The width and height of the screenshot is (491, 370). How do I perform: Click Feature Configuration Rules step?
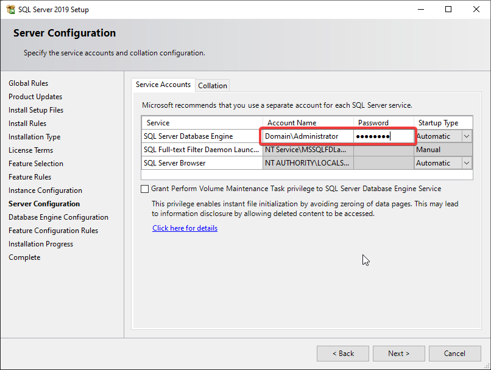(53, 231)
